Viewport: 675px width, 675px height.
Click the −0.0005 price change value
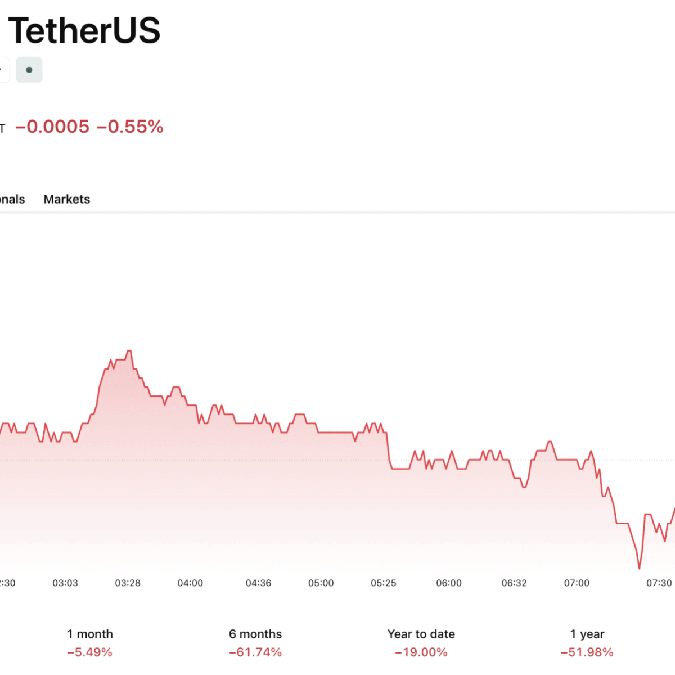pos(52,127)
